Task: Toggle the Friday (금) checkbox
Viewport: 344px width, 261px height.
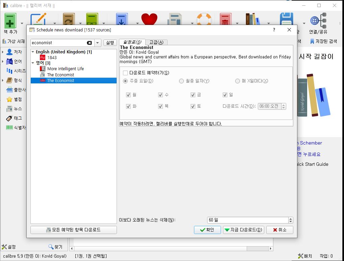Action: [x=193, y=95]
